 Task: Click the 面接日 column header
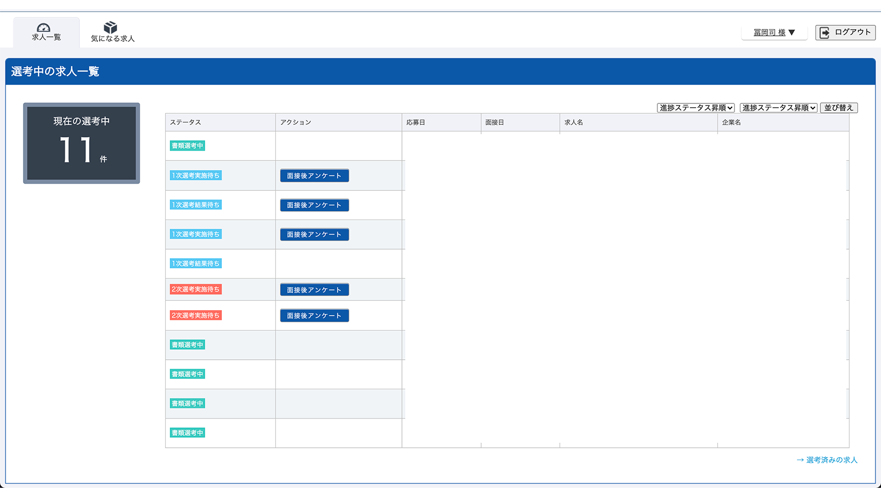(x=520, y=122)
